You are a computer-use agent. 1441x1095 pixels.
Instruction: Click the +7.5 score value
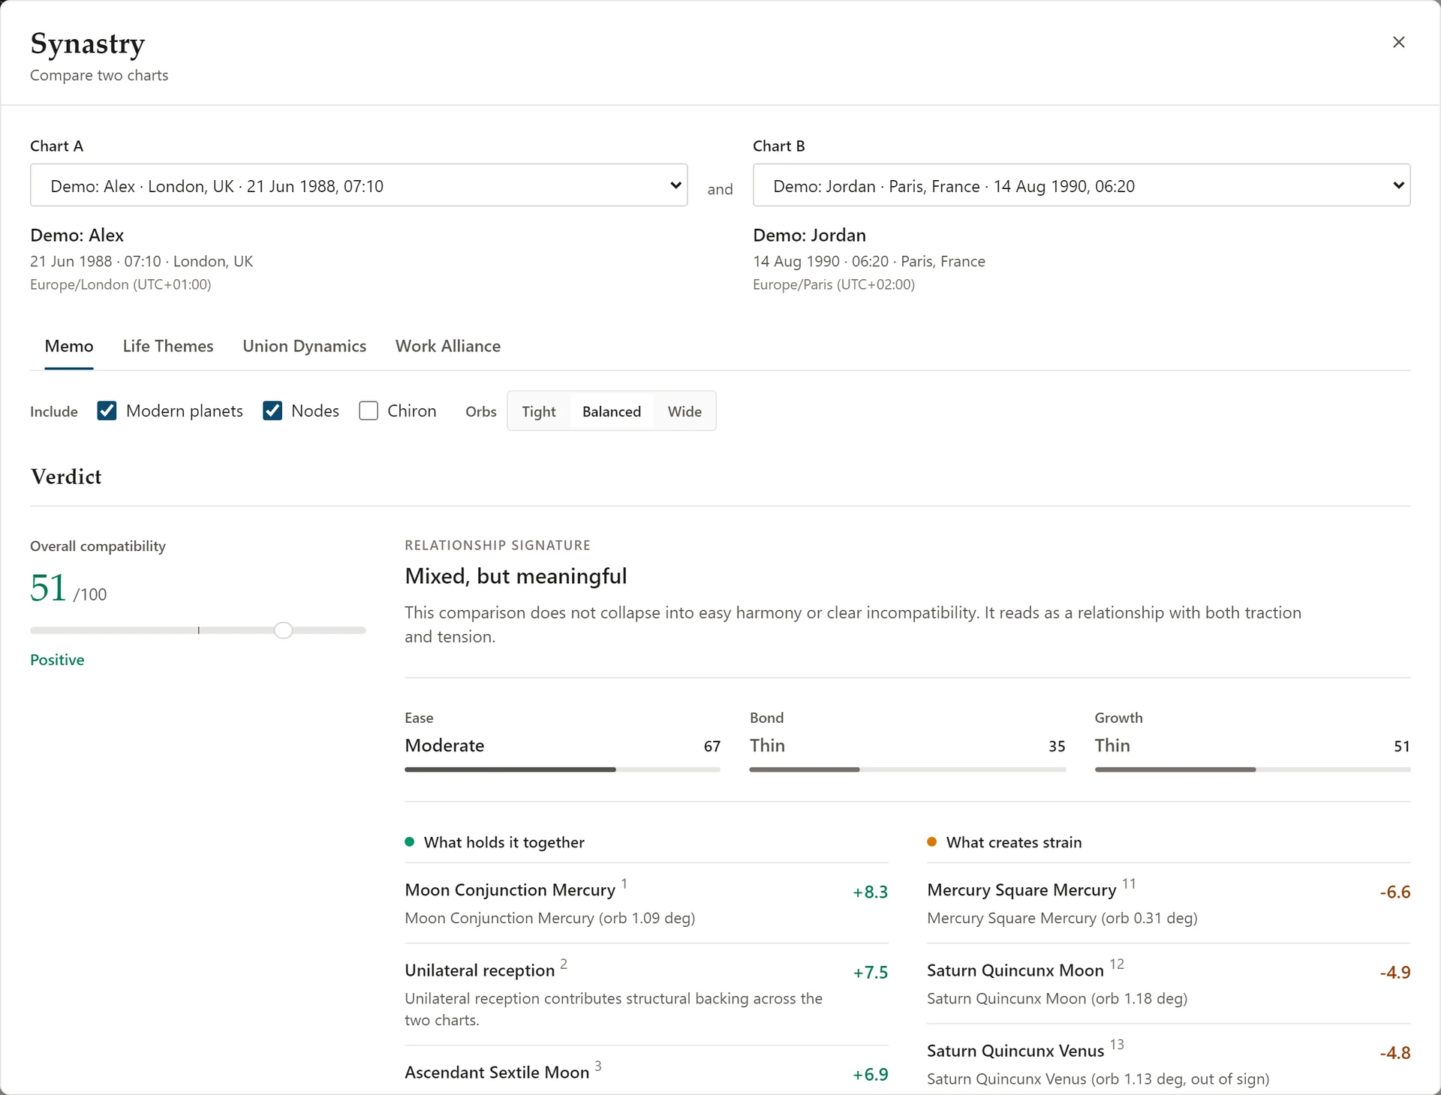[871, 972]
